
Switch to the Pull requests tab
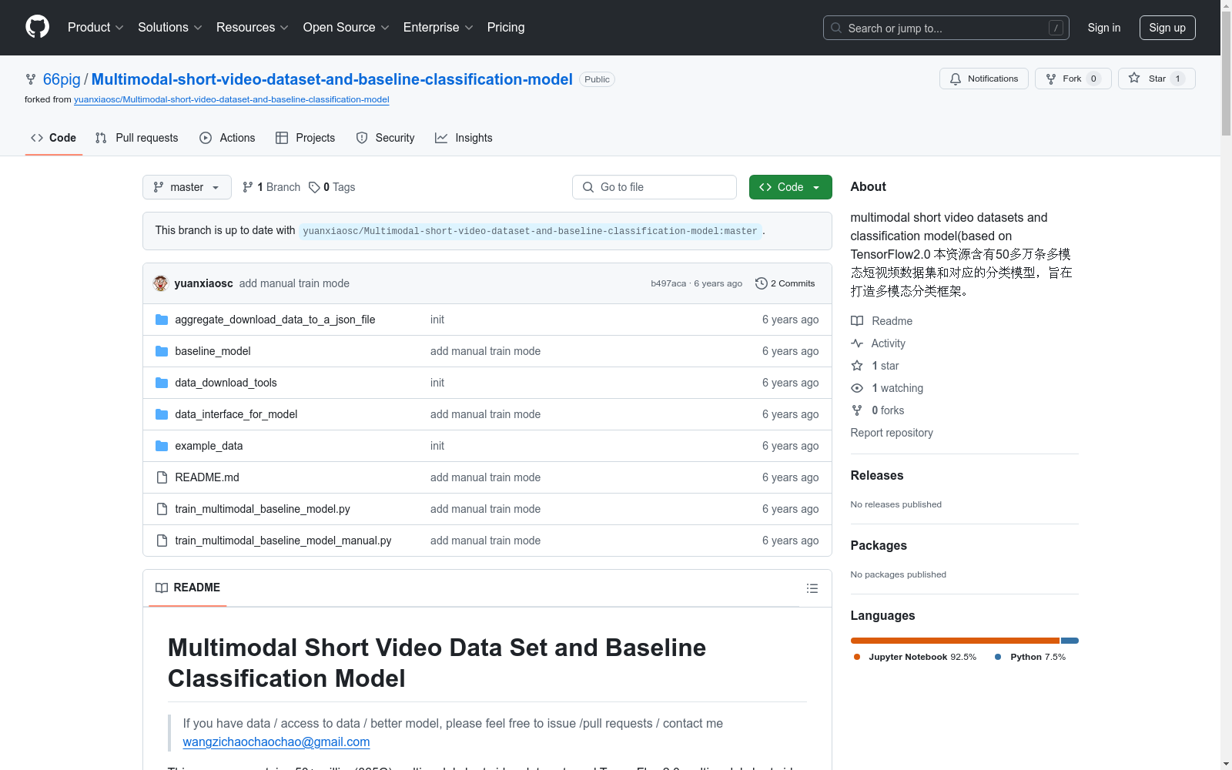pyautogui.click(x=136, y=138)
